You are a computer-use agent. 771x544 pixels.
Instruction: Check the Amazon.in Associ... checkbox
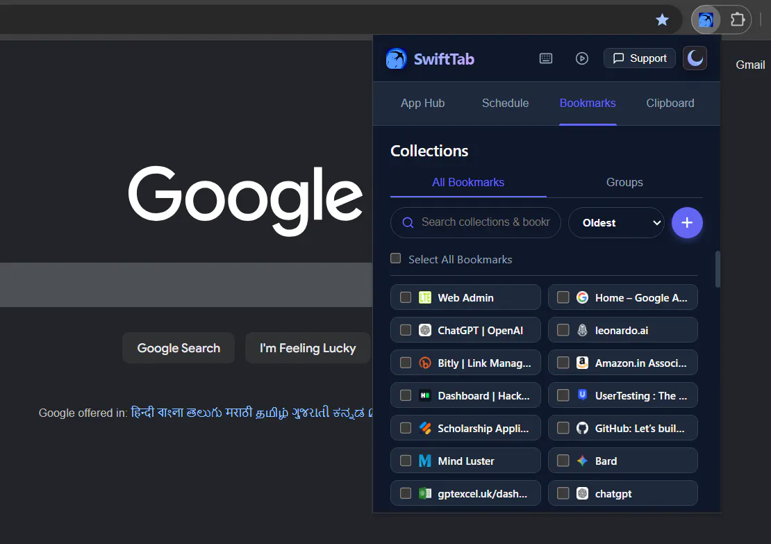click(563, 363)
